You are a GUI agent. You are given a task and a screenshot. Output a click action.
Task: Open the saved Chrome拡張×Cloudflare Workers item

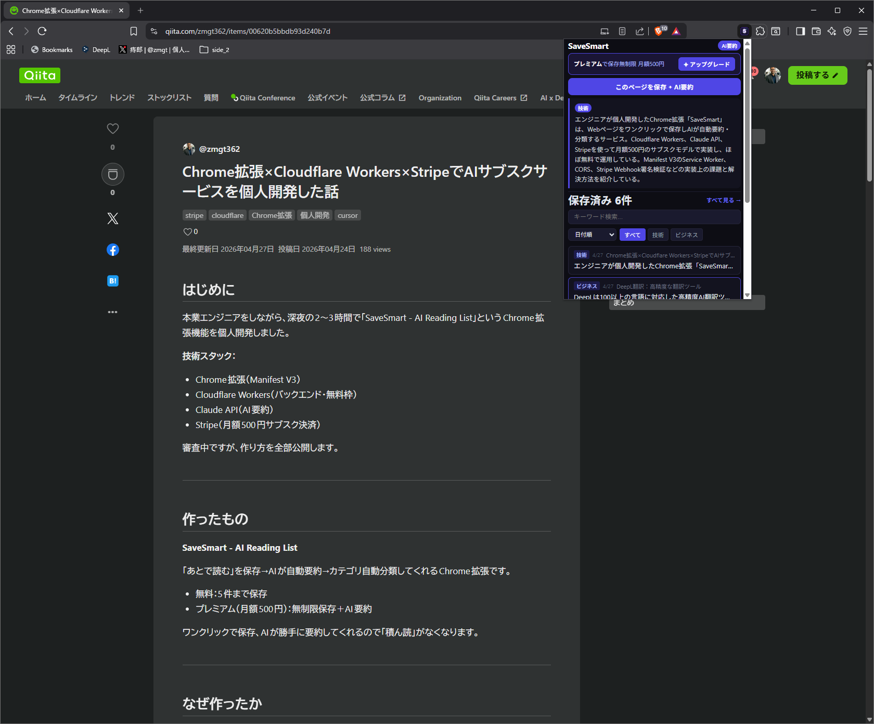654,261
